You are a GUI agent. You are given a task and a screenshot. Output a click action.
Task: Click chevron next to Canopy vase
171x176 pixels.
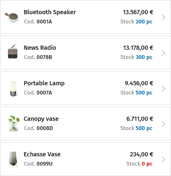[x=163, y=124]
